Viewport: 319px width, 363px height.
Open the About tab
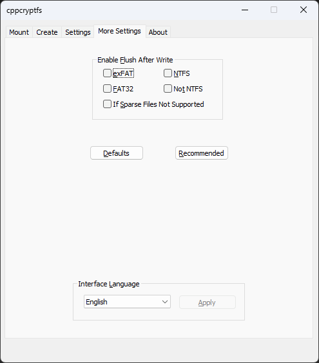158,32
